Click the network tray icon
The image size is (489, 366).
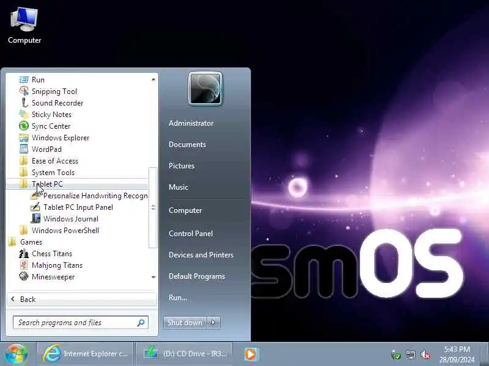pos(411,354)
